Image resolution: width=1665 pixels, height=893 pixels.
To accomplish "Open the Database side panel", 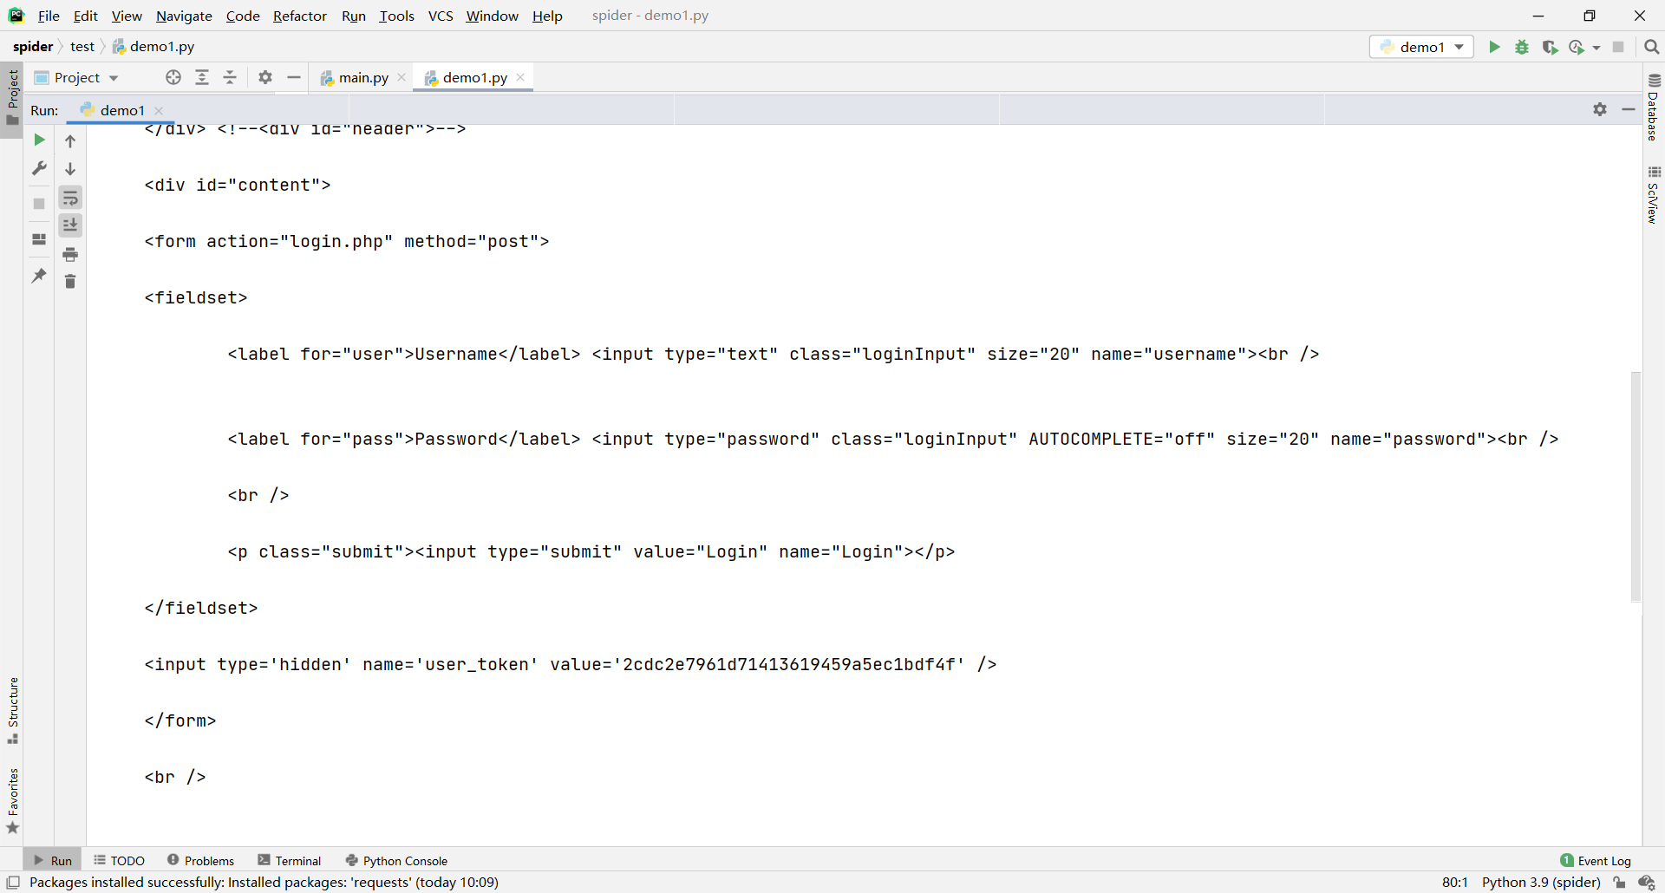I will 1654,108.
